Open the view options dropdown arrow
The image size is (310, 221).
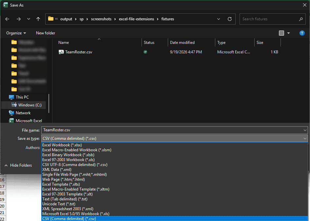pos(288,33)
